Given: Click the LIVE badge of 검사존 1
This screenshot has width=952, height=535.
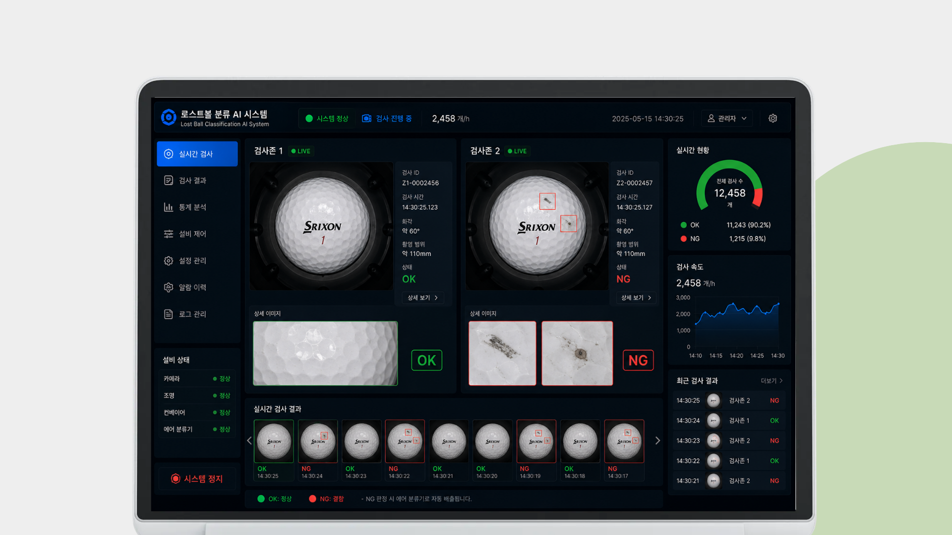Looking at the screenshot, I should click(300, 151).
